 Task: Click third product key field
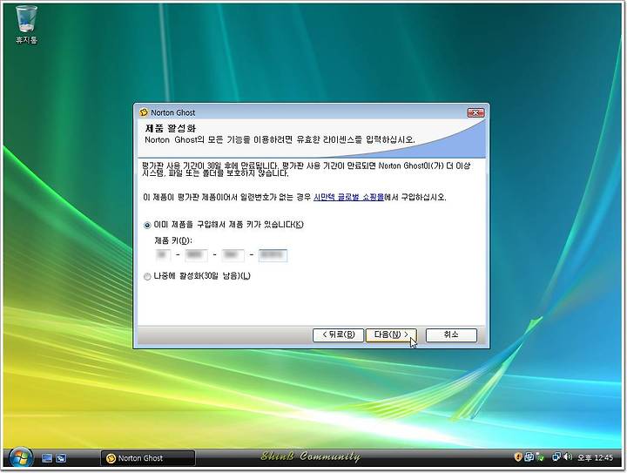pyautogui.click(x=233, y=255)
